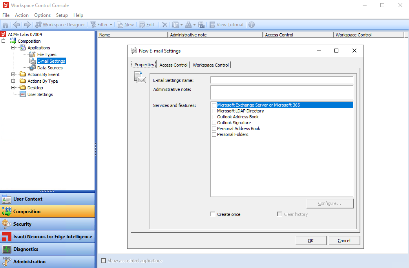Select File Types in the tree
This screenshot has height=268, width=409.
(47, 54)
